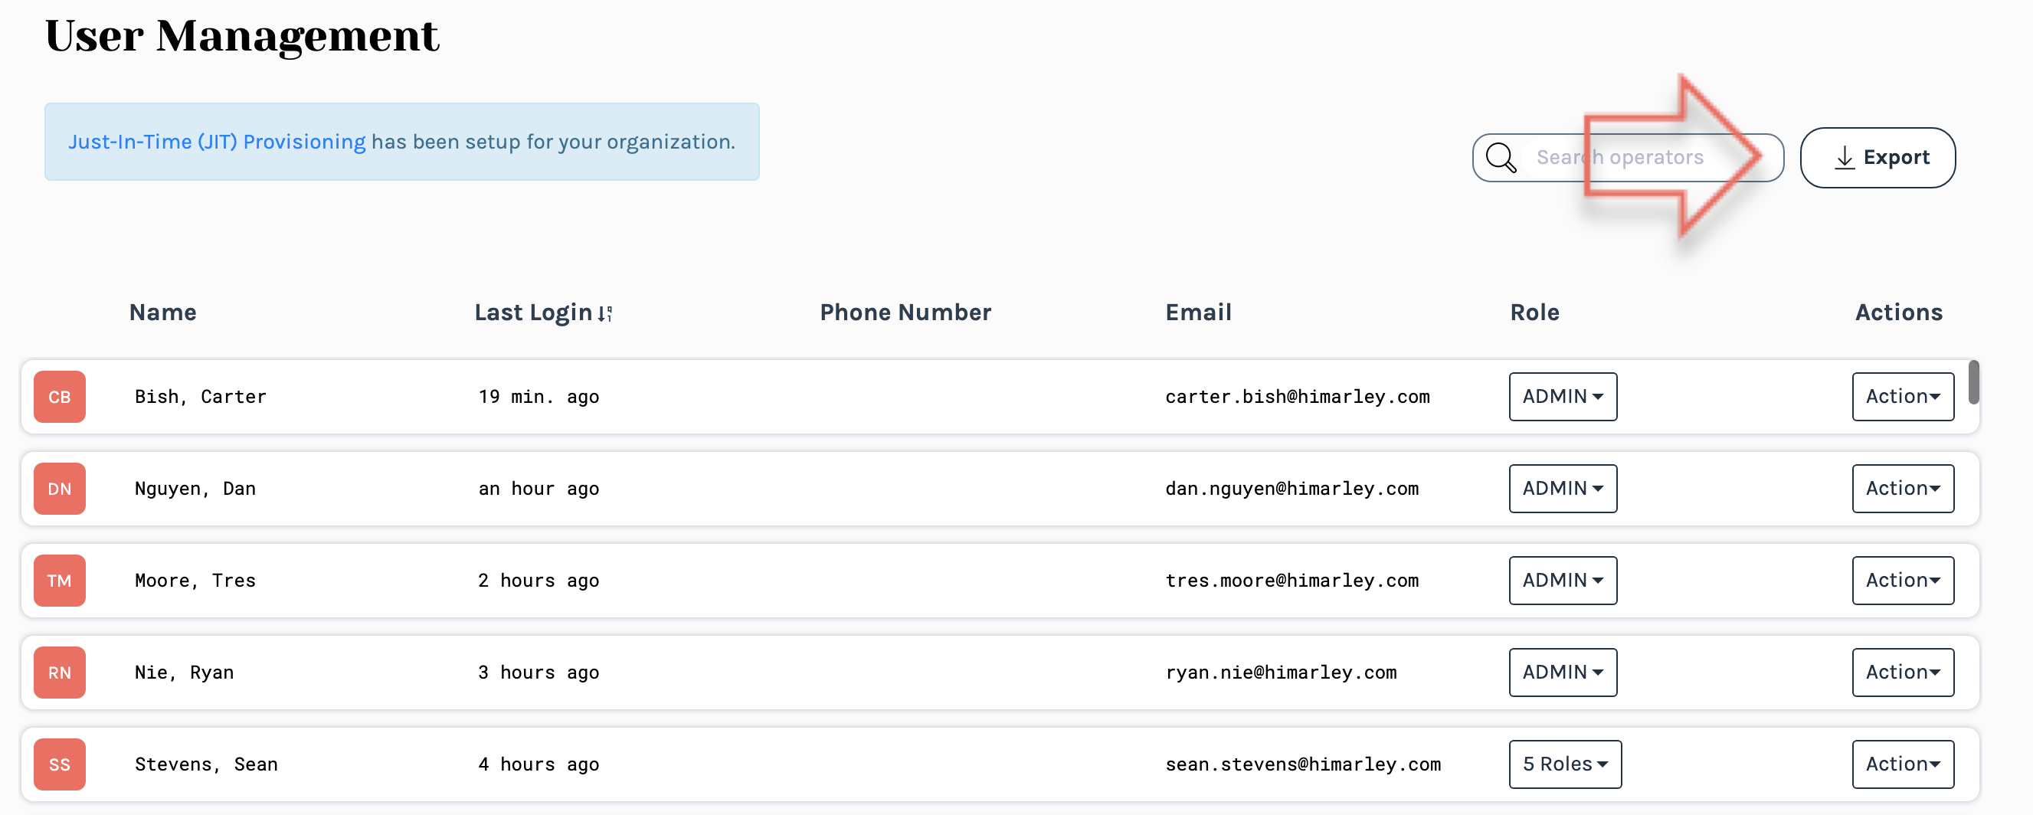Click the user list vertical scrollbar
Viewport: 2033px width, 815px height.
(x=1973, y=383)
